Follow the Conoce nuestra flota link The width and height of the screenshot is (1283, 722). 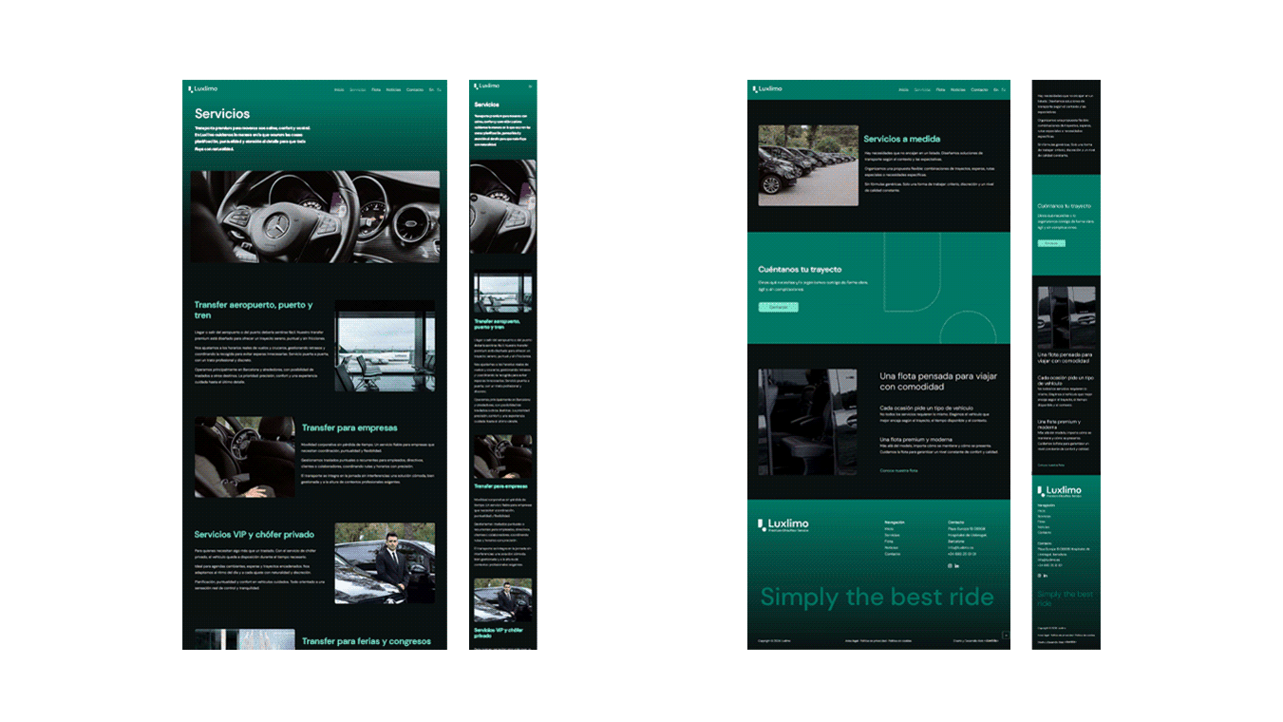pyautogui.click(x=899, y=470)
